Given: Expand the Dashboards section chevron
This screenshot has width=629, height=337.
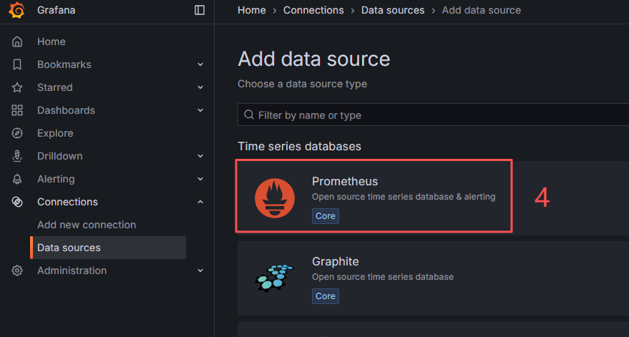Looking at the screenshot, I should [200, 110].
